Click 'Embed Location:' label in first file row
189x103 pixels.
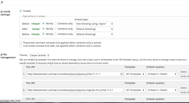[x=156, y=67]
